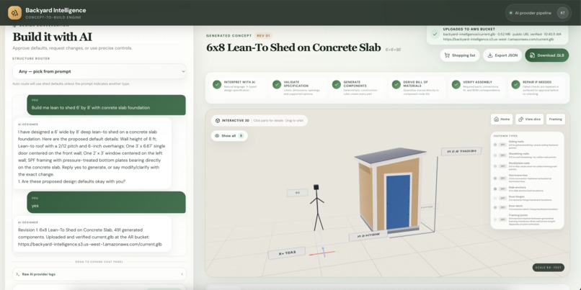The image size is (581, 290).
Task: Click the Validate Specification step checkmark
Action: click(x=276, y=85)
